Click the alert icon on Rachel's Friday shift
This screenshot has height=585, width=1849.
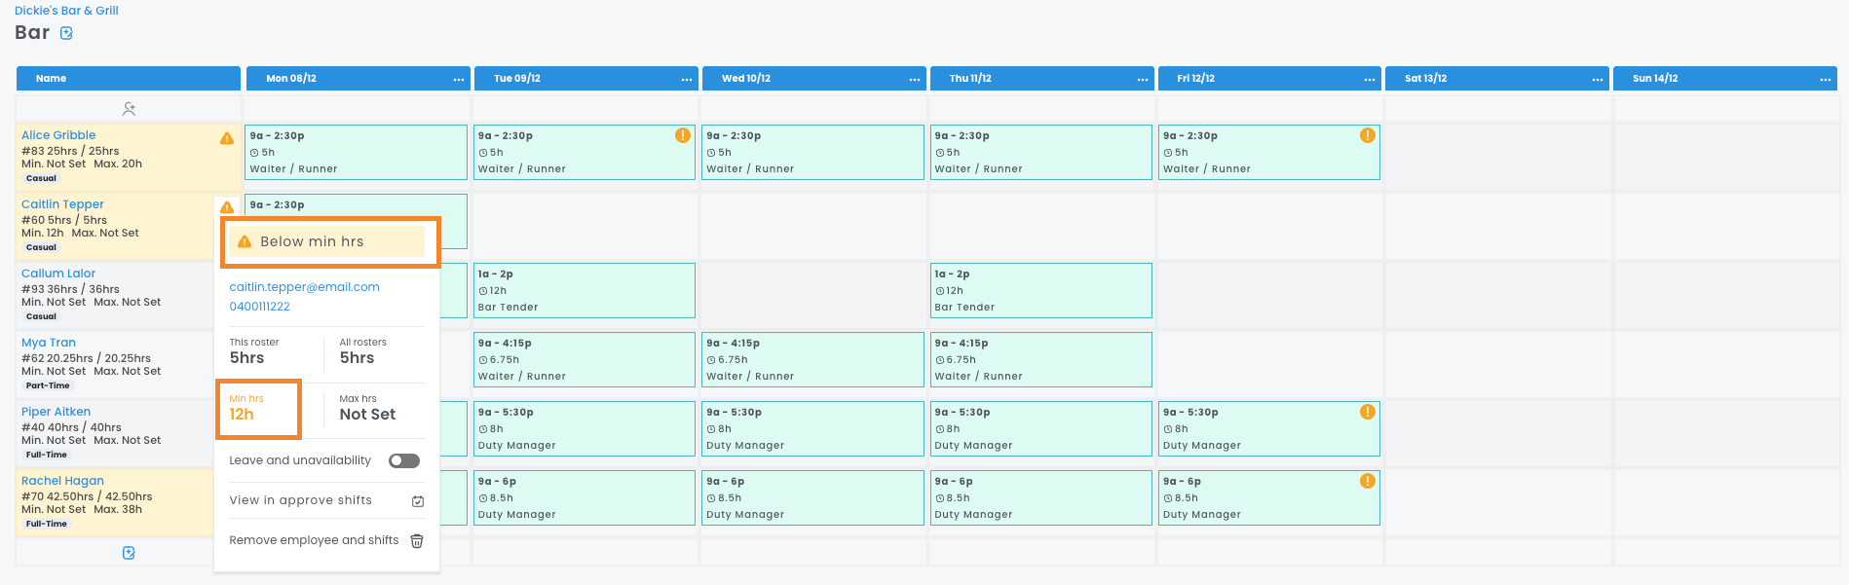[1368, 481]
